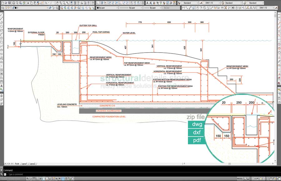Toggle the first drafting mode button in status bar
281x181 pixels.
coord(27,179)
